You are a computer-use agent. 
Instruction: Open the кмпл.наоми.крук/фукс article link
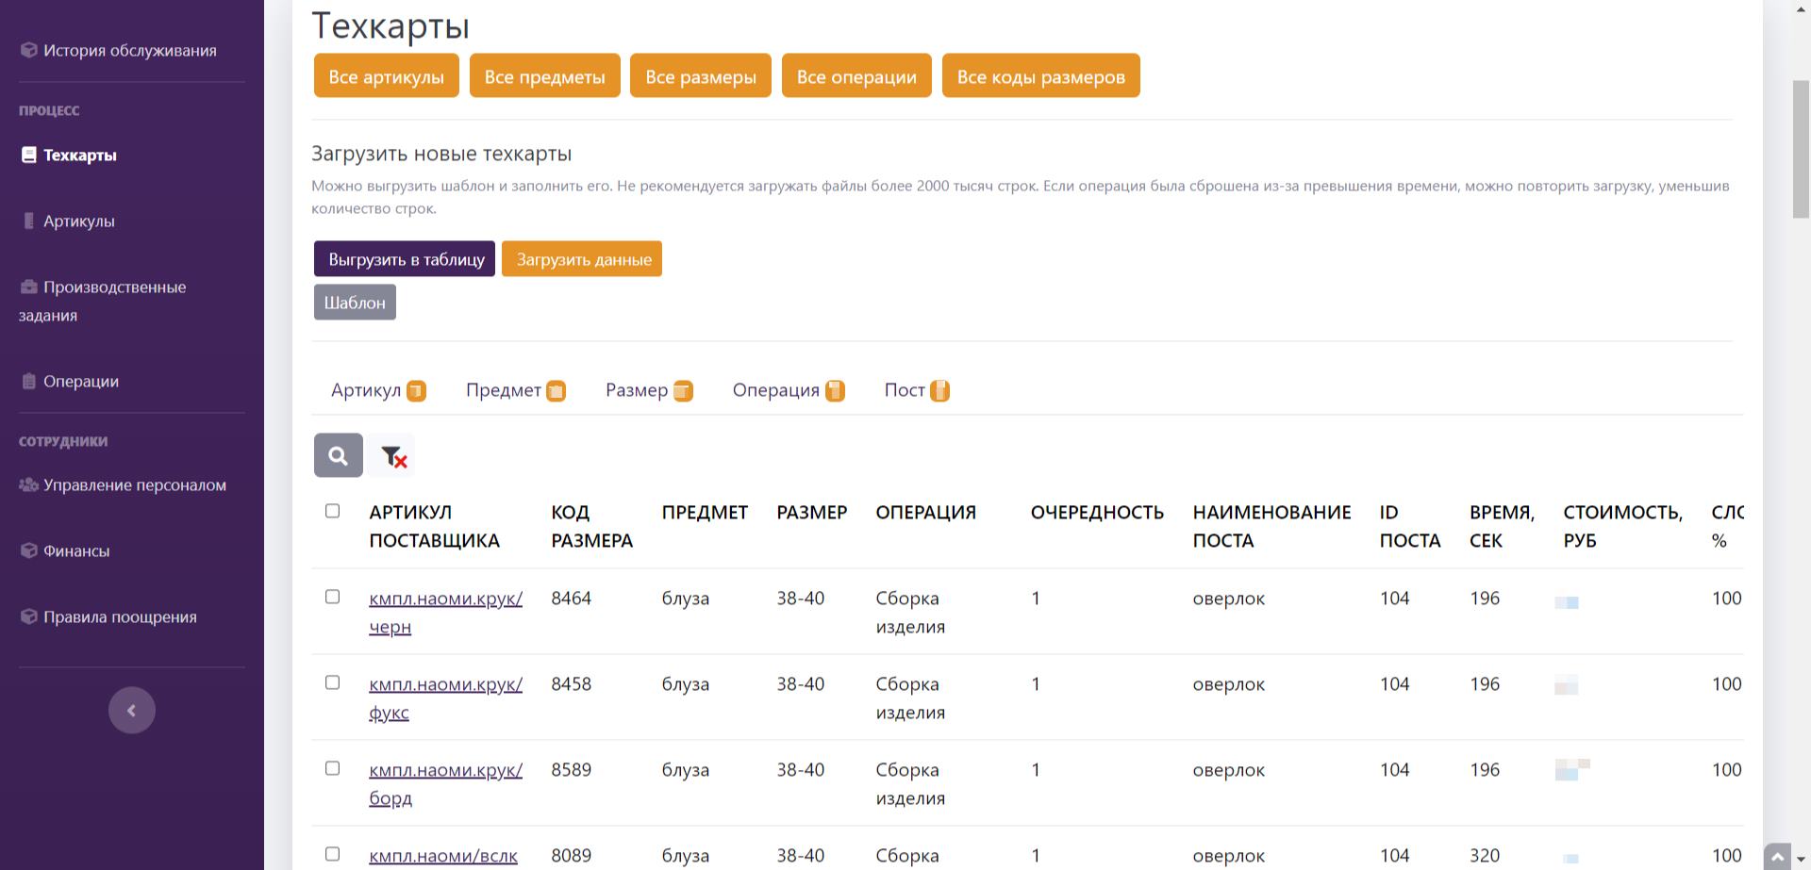445,685
